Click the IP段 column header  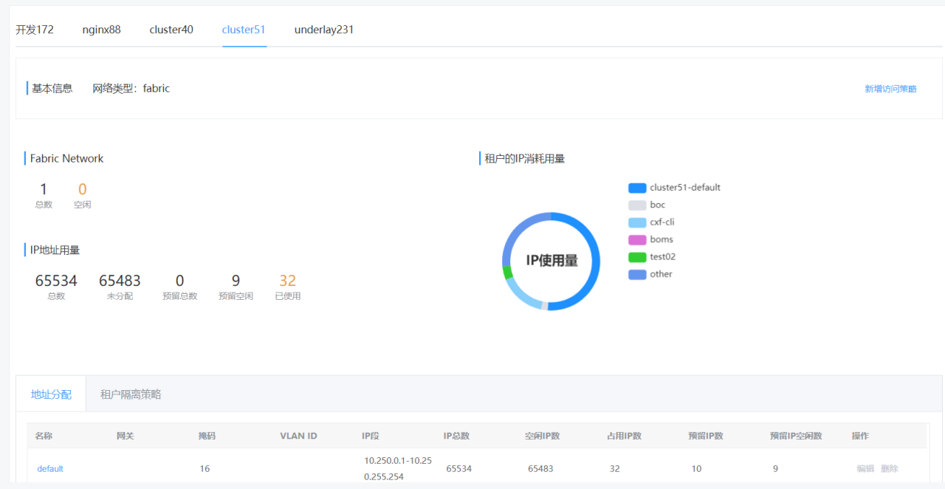[x=371, y=436]
